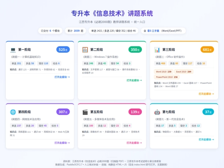224x168 pixels.
Task: Click the 多选 80 tag
Action: (x=174, y=63)
